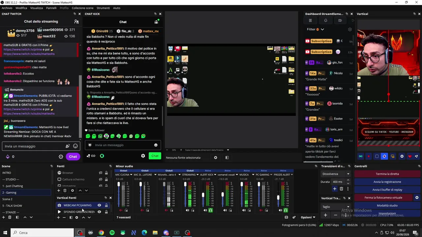
Task: Open the Pannelli menu
Action: pos(51,8)
